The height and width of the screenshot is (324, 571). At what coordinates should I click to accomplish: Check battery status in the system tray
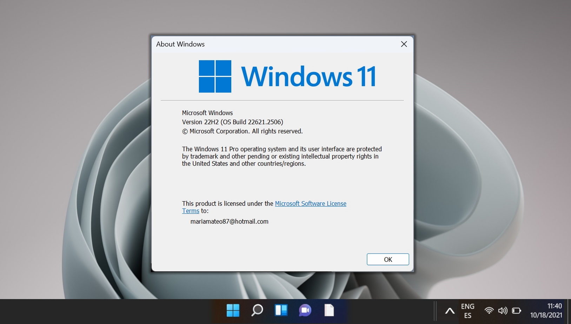[x=516, y=310]
